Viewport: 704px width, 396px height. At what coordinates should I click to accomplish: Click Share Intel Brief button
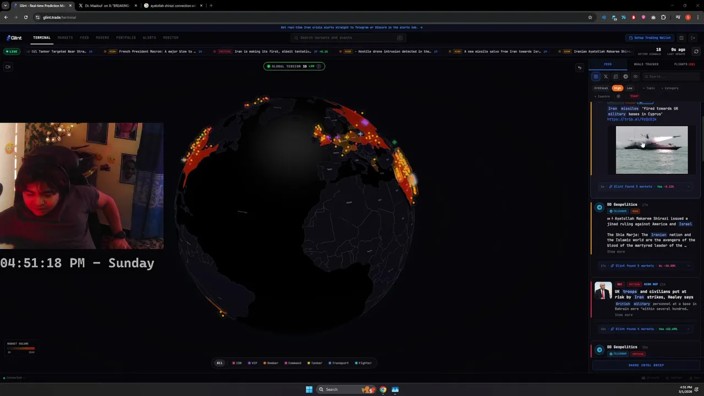[x=646, y=365]
